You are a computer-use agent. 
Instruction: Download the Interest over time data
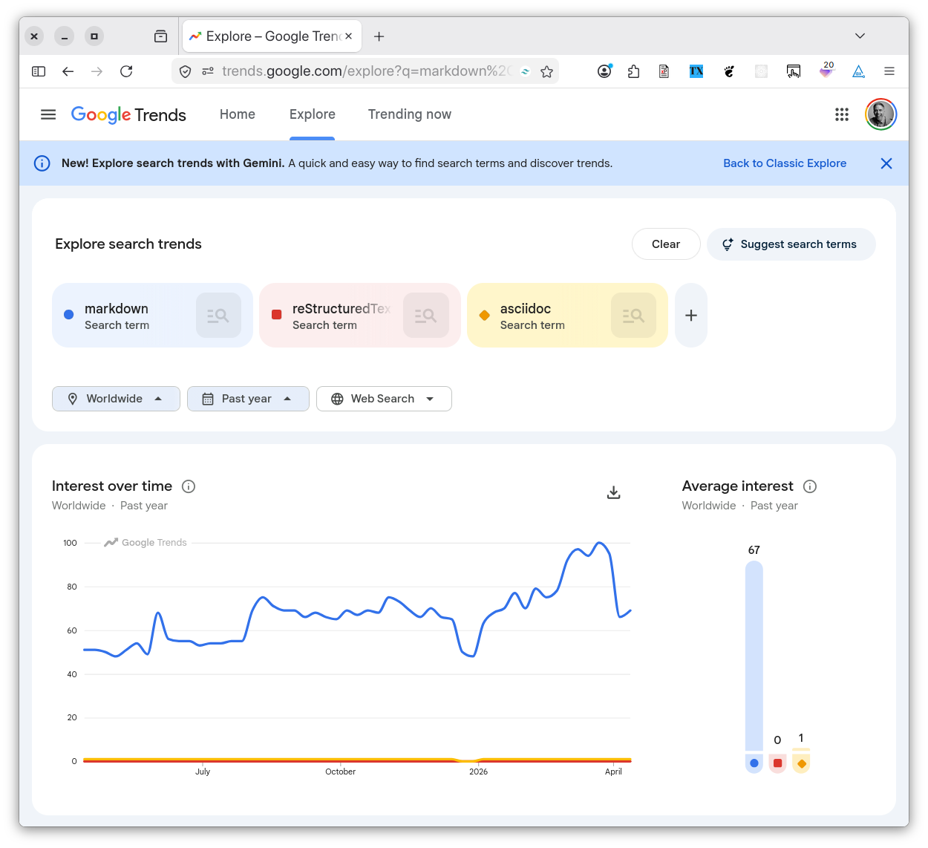point(613,492)
